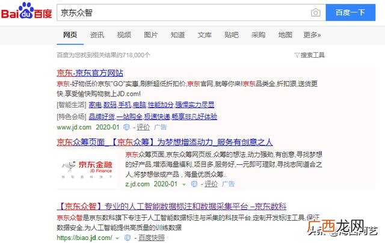This screenshot has width=385, height=243.
Task: Click result count text 约718,000个
Action: point(133,55)
